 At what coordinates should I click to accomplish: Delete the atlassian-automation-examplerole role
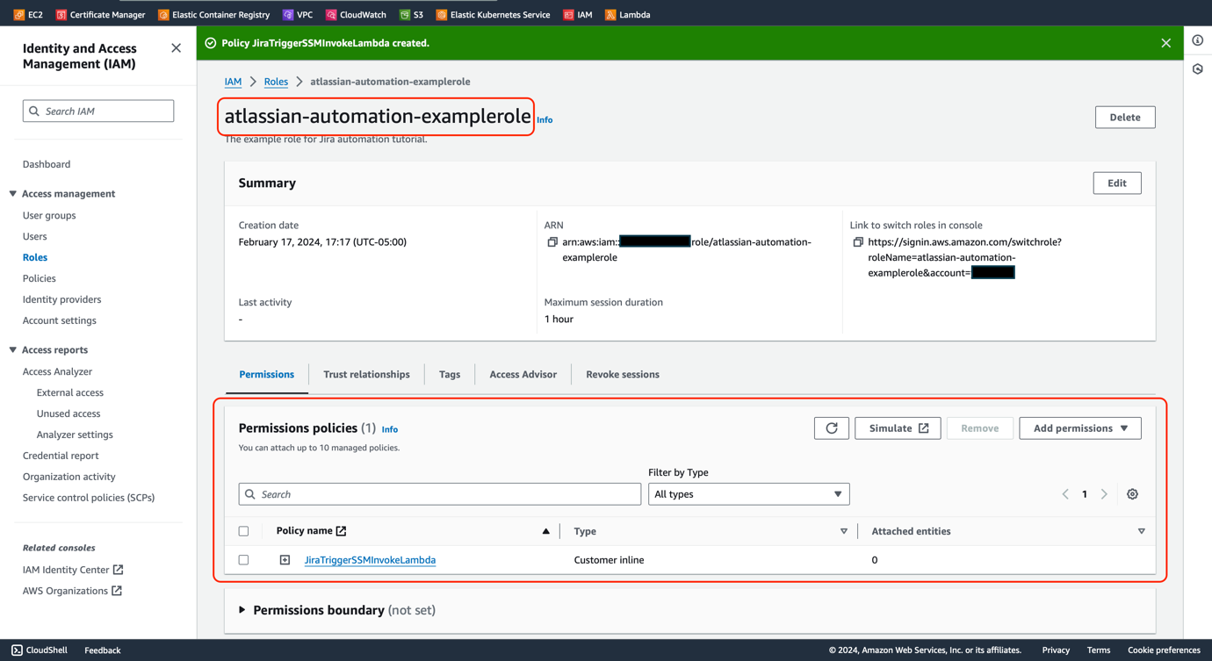1125,118
